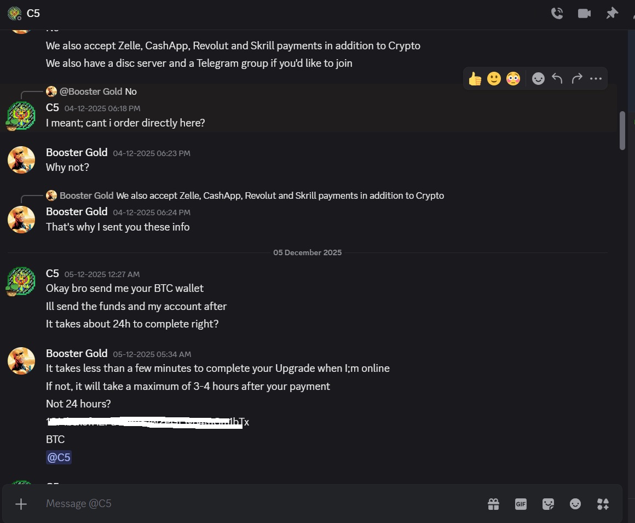Open the GIF picker
Screen dimensions: 635x523
[x=521, y=504]
